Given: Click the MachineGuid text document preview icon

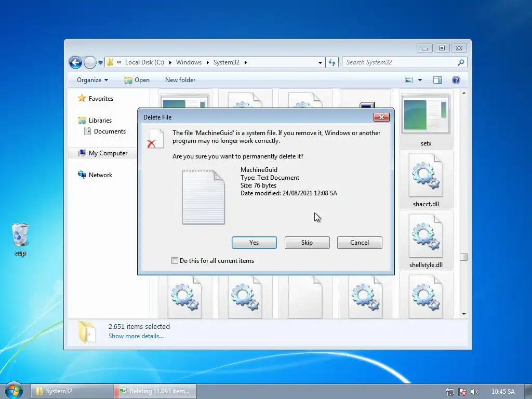Looking at the screenshot, I should [204, 197].
